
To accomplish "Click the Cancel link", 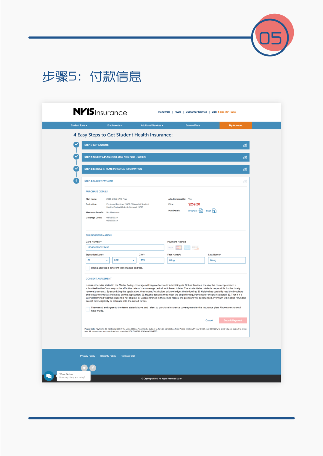I will pyautogui.click(x=209, y=320).
